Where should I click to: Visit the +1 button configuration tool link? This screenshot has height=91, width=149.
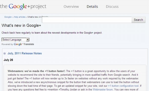coord(123,86)
